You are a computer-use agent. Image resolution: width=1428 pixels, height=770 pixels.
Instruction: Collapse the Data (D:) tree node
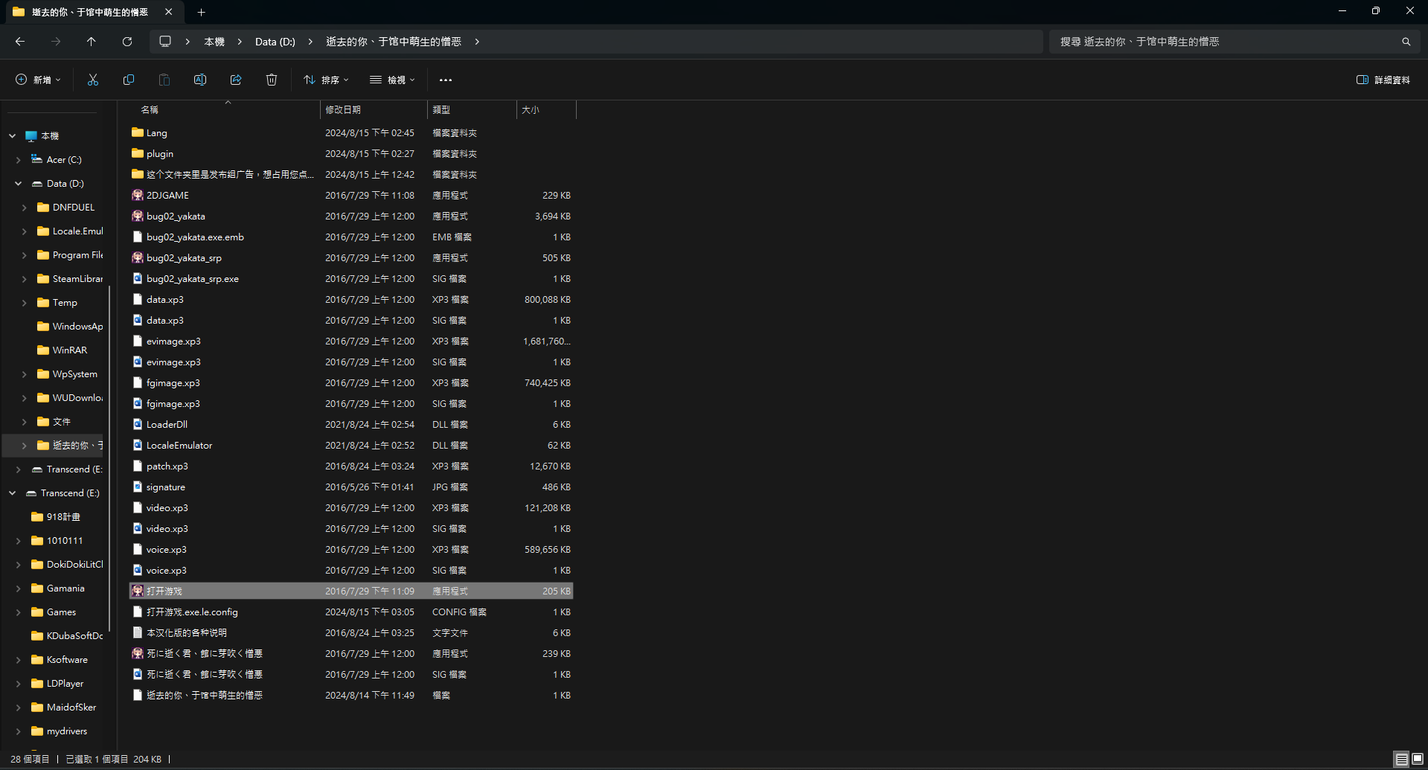[x=19, y=184]
